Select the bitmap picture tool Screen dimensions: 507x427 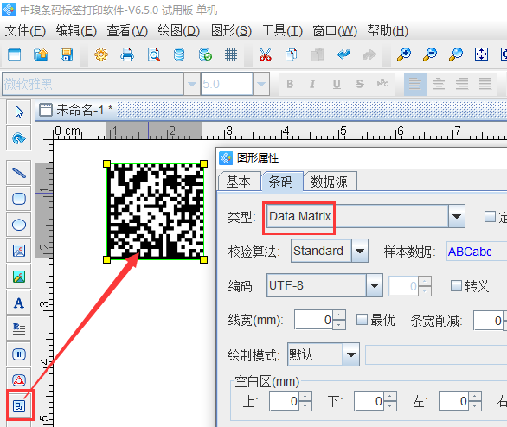click(19, 277)
